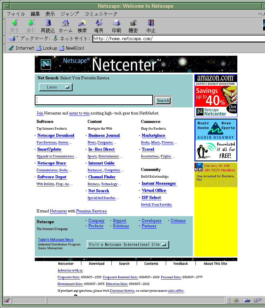
Task: Click in the Net Search text field
Action: pos(94,100)
